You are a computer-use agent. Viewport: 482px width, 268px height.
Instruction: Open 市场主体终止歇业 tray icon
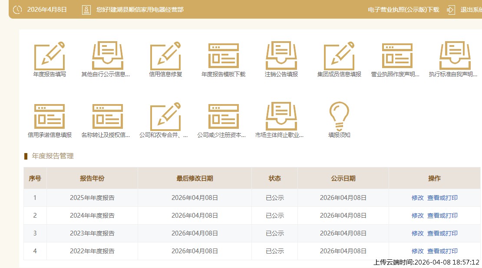281,117
